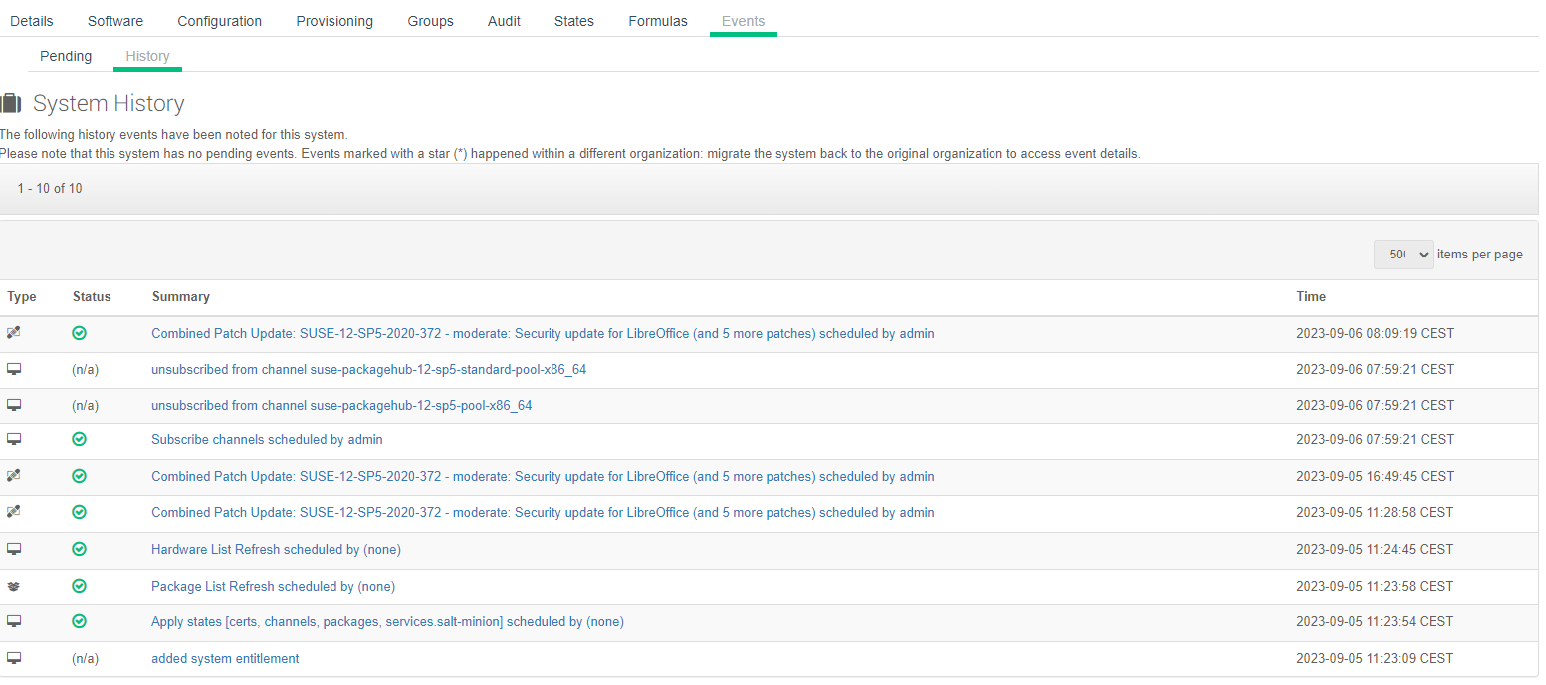The height and width of the screenshot is (685, 1546).
Task: Click the system icon on the added system entitlement row
Action: point(13,657)
